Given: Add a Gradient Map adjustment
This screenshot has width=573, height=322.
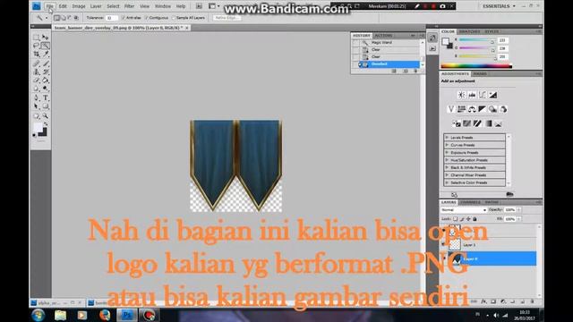Looking at the screenshot, I should pyautogui.click(x=488, y=123).
